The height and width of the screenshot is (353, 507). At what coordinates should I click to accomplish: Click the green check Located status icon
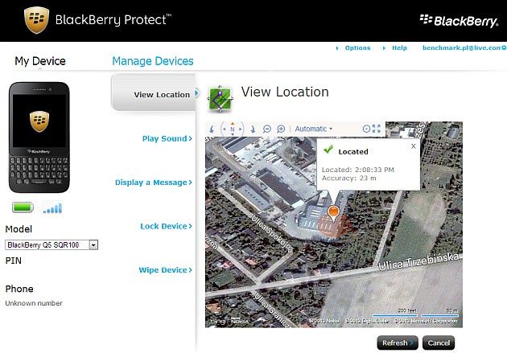pyautogui.click(x=328, y=150)
